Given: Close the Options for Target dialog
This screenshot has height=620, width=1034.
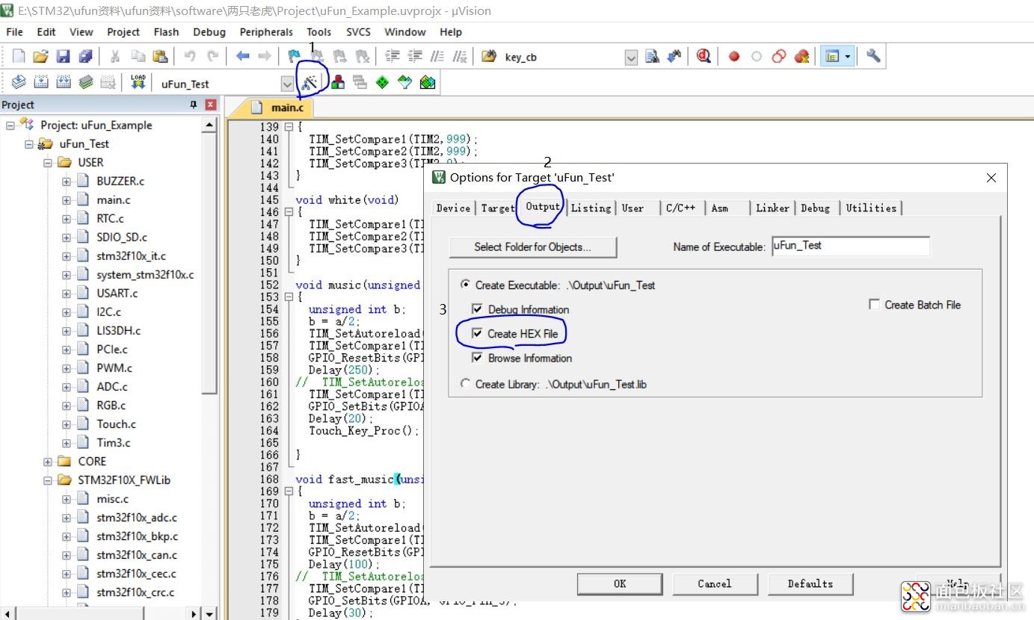Looking at the screenshot, I should pyautogui.click(x=991, y=178).
